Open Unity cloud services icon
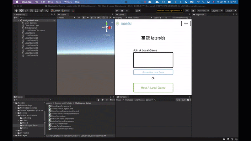 point(193,11)
